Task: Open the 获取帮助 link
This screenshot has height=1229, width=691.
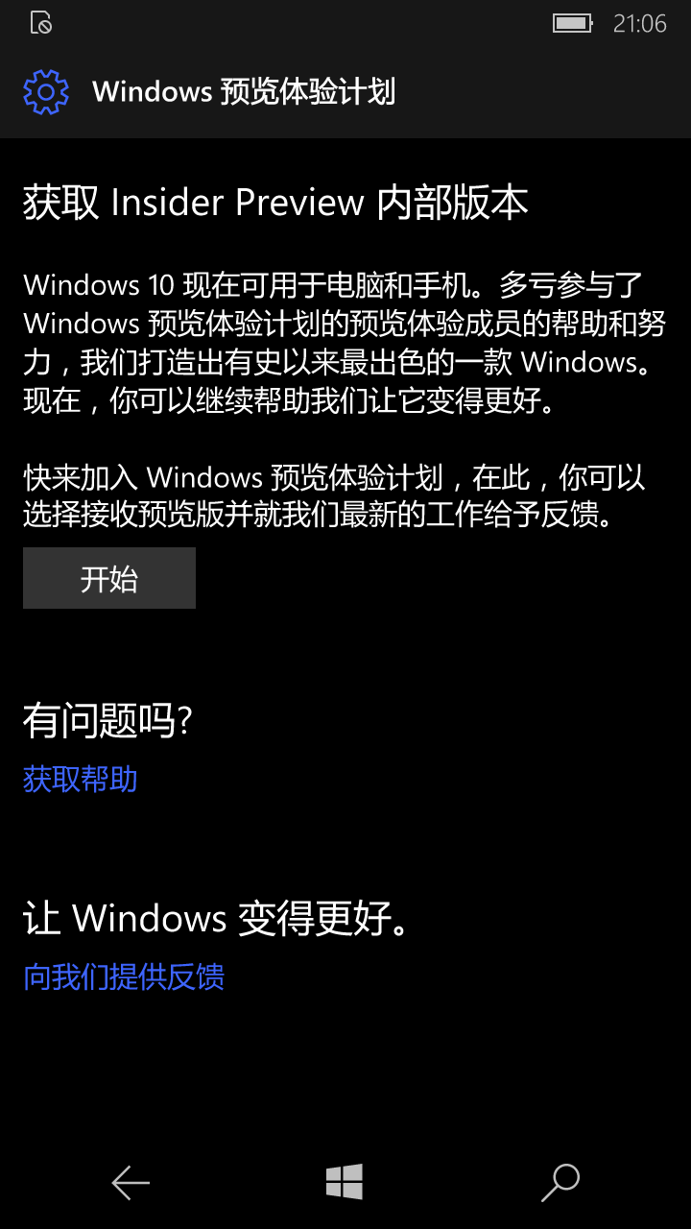Action: pos(81,779)
